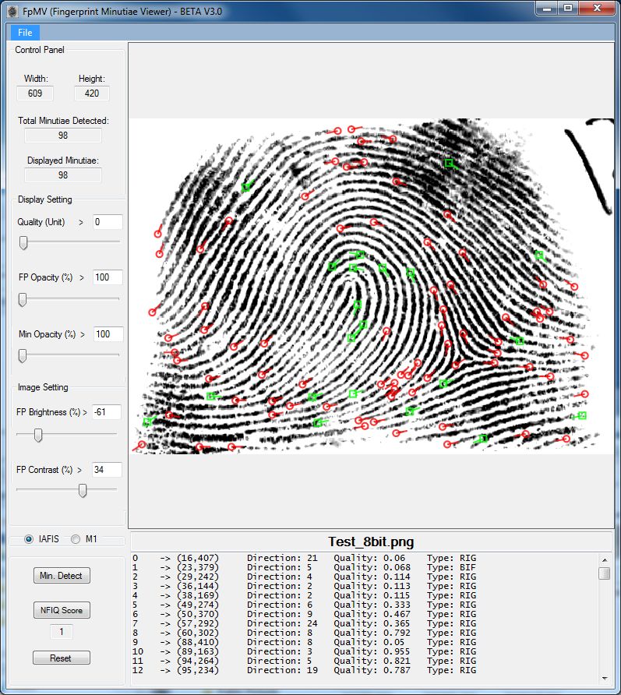Click the FP Brightness slider handle
The image size is (621, 695).
(37, 435)
